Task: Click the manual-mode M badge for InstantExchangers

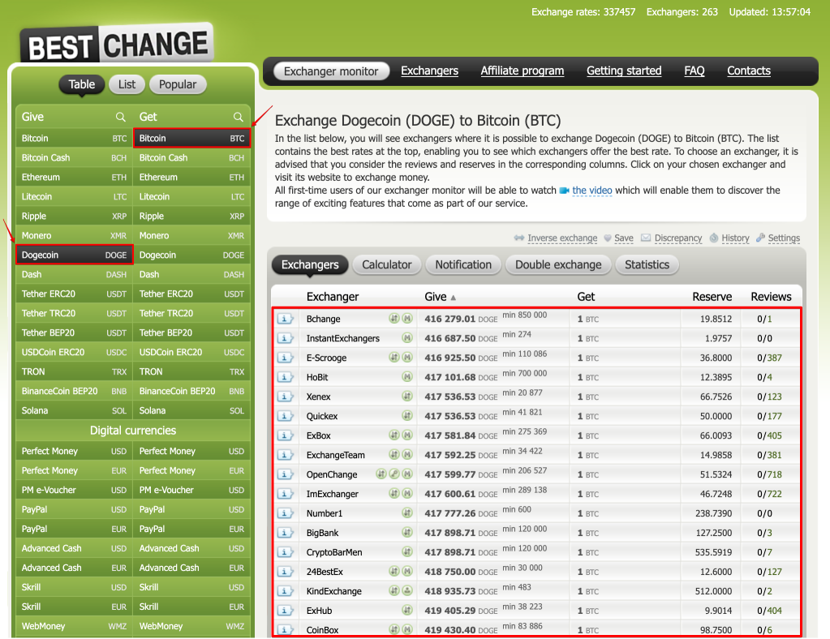Action: pyautogui.click(x=407, y=338)
